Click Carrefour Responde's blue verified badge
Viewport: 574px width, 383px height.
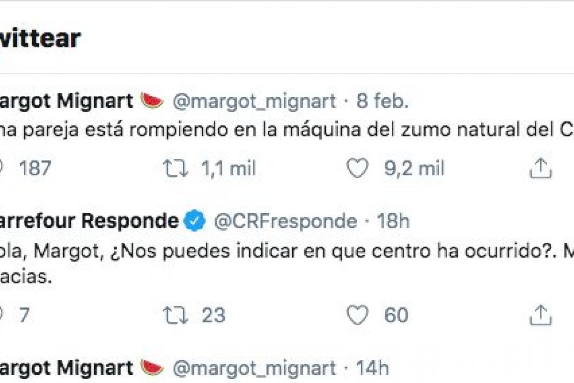tap(195, 221)
